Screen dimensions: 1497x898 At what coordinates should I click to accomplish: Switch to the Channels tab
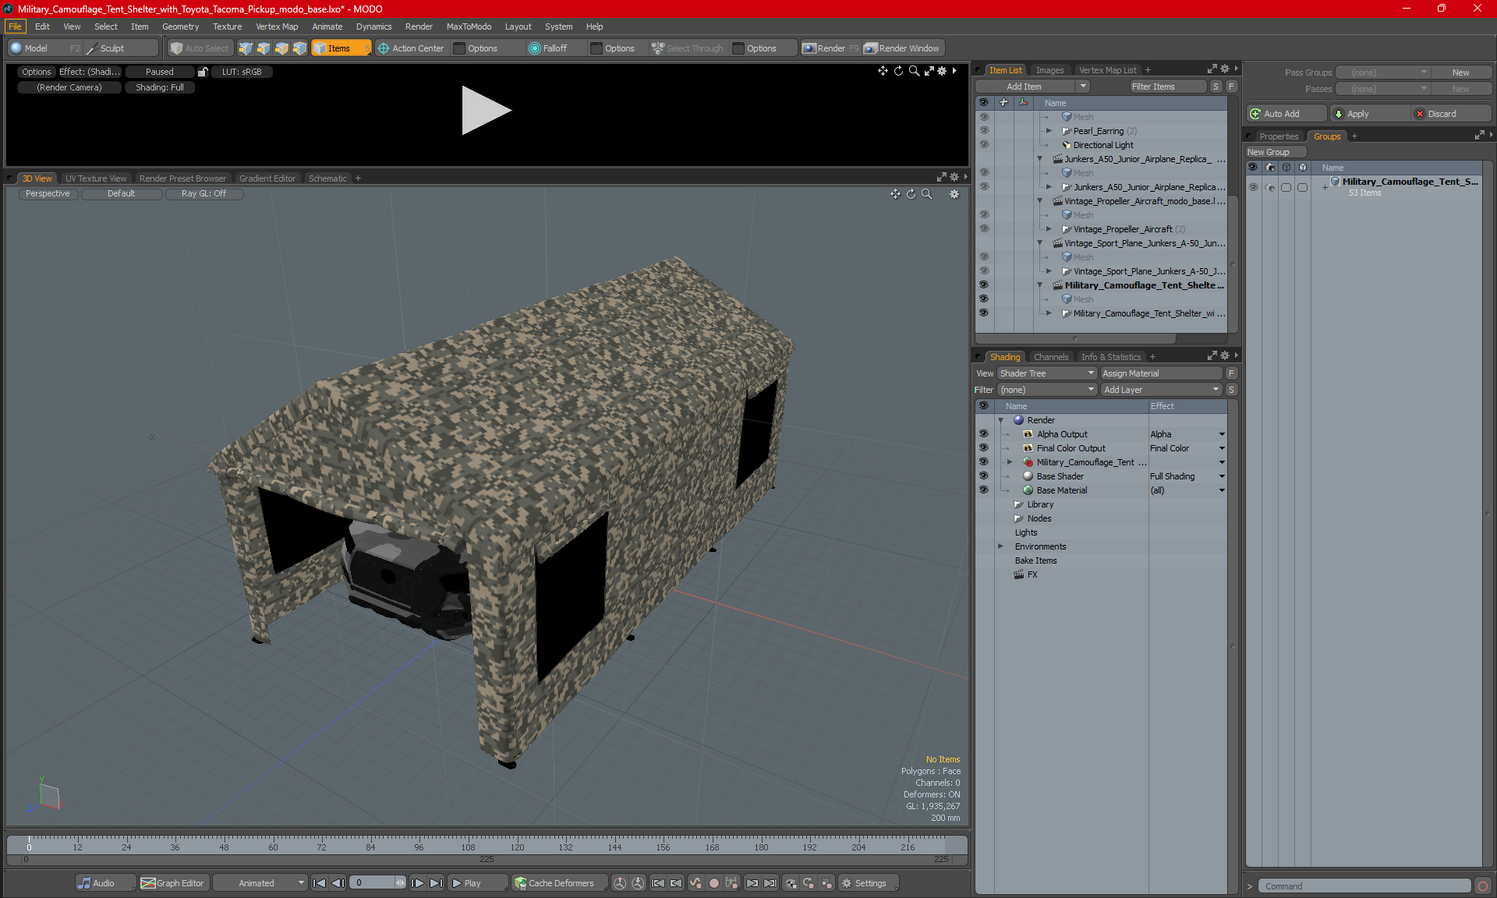1050,357
